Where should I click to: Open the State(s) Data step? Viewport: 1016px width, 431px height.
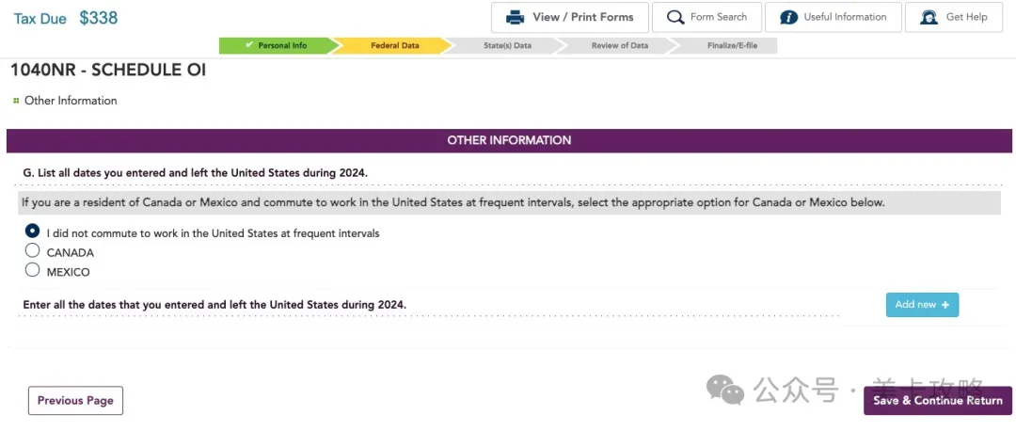(x=507, y=45)
